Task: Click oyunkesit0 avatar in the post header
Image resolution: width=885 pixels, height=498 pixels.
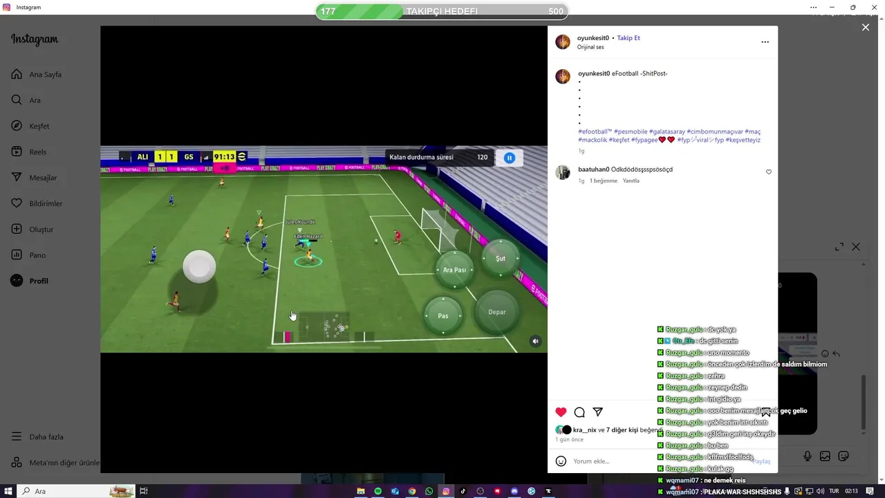Action: [x=563, y=42]
